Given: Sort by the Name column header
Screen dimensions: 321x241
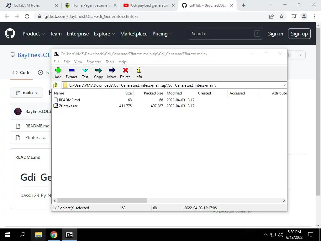Looking at the screenshot, I should [x=77, y=93].
